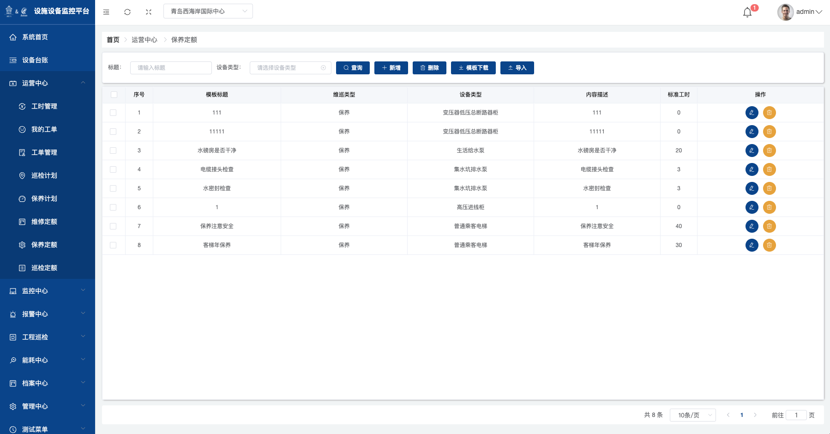Select the checkbox for row 7 保养注意安全
This screenshot has height=434, width=830.
113,226
